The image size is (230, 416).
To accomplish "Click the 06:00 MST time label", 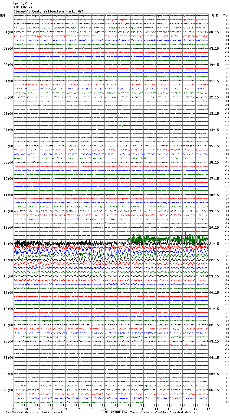I will click(8, 114).
